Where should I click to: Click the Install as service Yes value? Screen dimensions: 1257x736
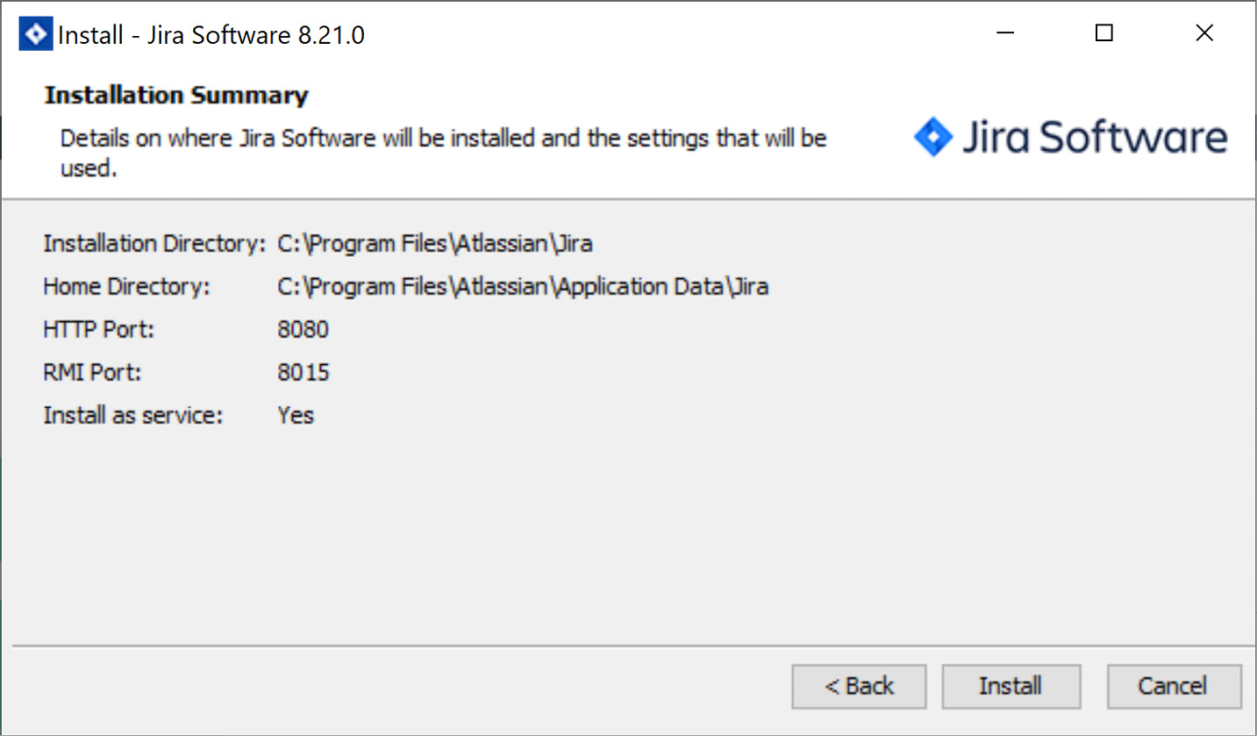click(296, 415)
